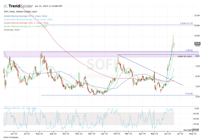This screenshot has height=139, width=204.
Task: Click the "Dec '22" date axis label
Action: (x=92, y=134)
